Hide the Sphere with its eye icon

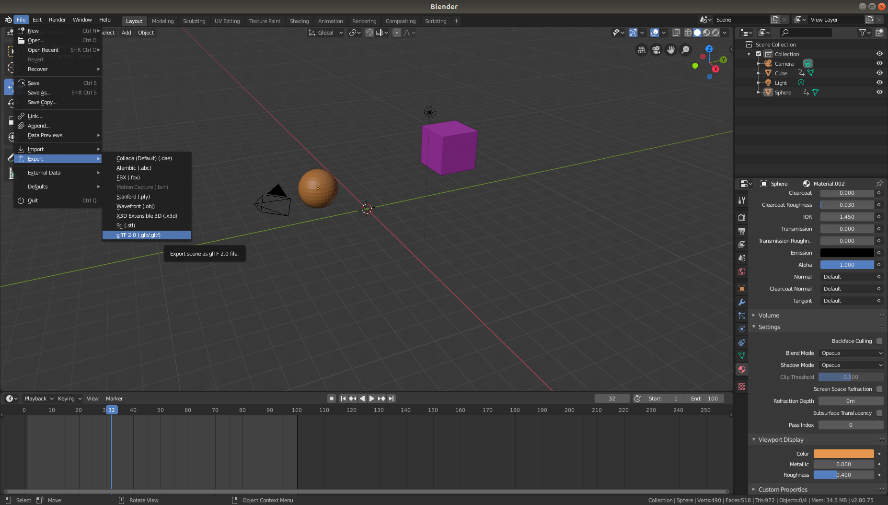pyautogui.click(x=879, y=92)
